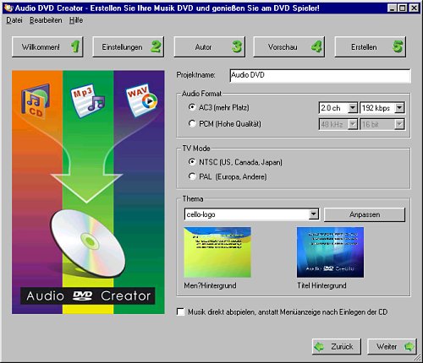Minimize the Audio DVD Creator window

click(x=392, y=8)
